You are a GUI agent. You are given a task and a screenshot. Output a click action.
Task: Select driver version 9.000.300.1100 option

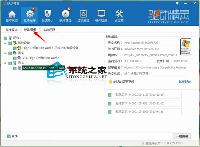tap(110, 95)
